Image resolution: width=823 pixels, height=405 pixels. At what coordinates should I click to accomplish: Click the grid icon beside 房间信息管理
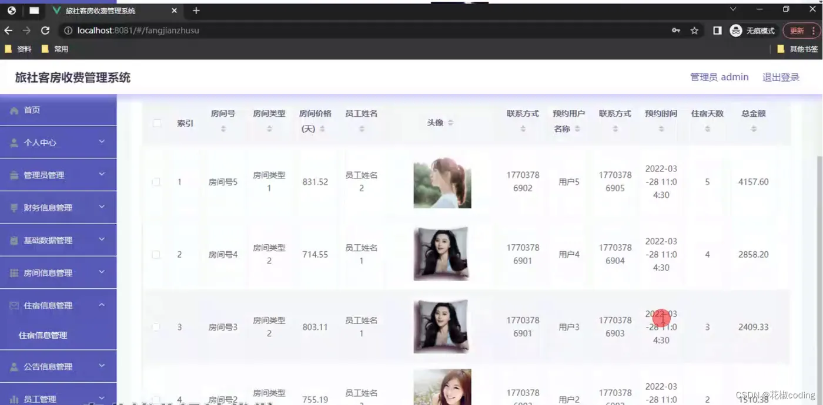[x=14, y=273]
